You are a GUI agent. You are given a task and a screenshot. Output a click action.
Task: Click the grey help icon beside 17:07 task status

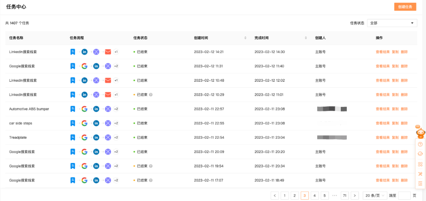[x=151, y=180]
